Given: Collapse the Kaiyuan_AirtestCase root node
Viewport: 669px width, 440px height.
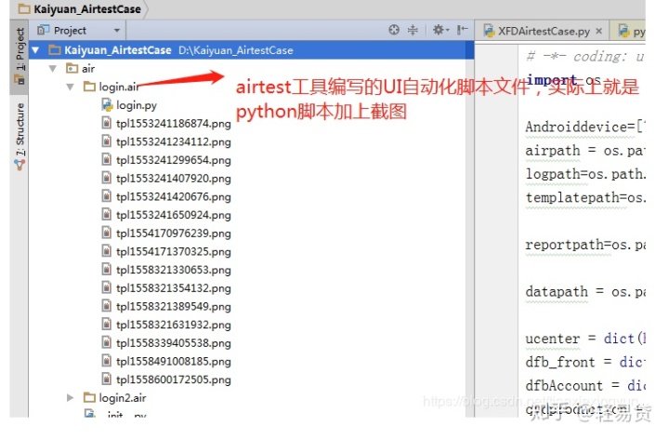Looking at the screenshot, I should (x=36, y=50).
